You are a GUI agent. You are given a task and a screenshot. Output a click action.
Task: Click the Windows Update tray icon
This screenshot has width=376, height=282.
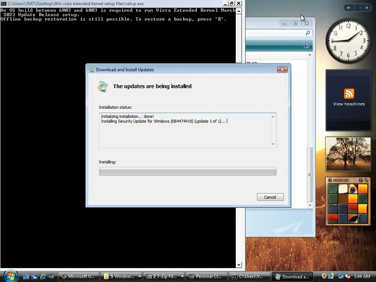331,276
